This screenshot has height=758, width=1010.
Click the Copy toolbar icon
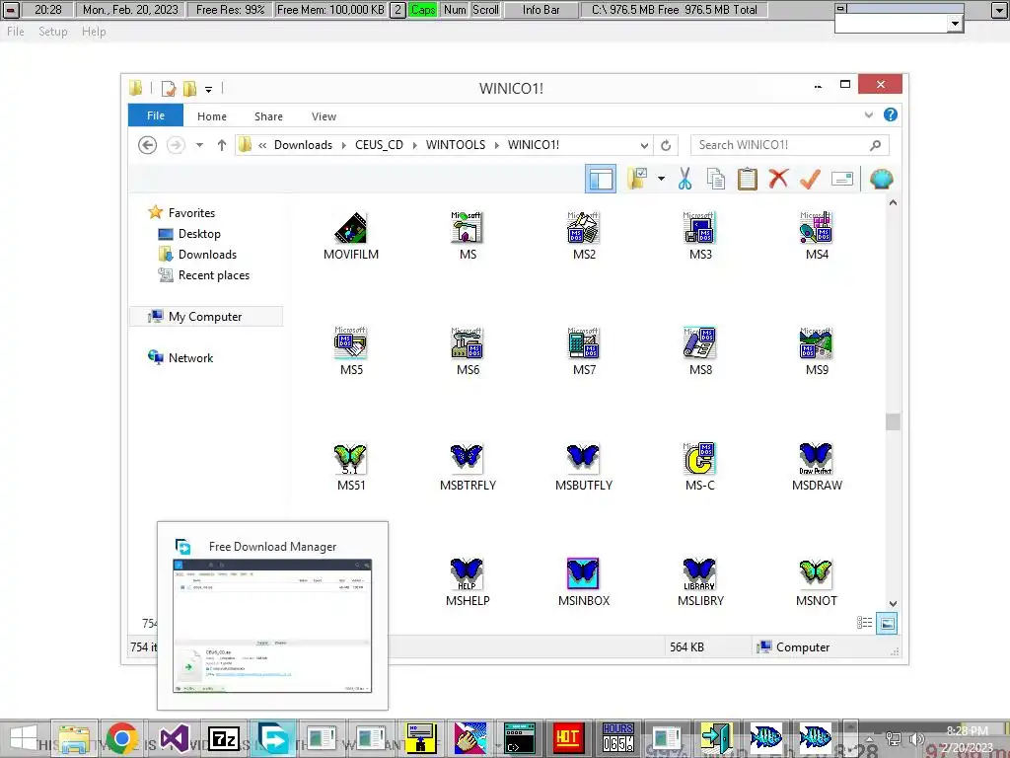point(716,179)
